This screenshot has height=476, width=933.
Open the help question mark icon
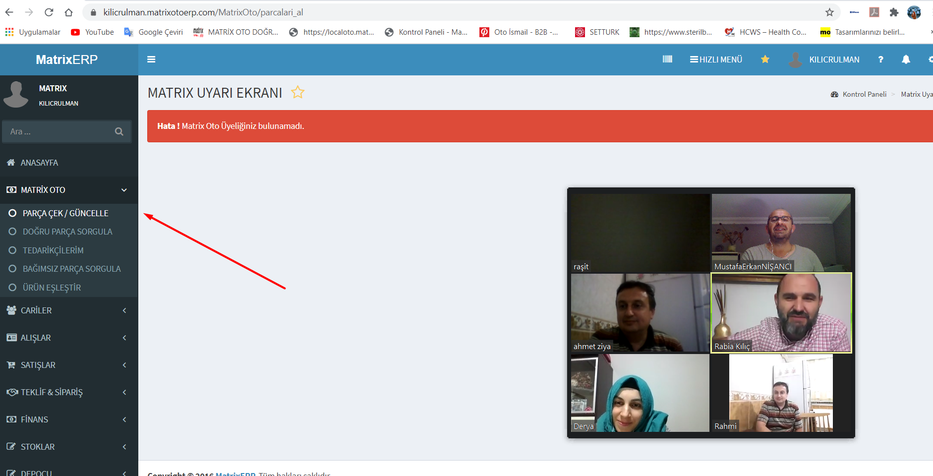coord(880,59)
